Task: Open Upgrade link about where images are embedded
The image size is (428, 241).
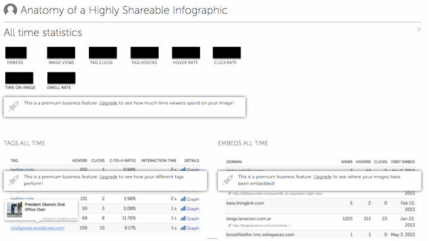Action: coord(323,176)
